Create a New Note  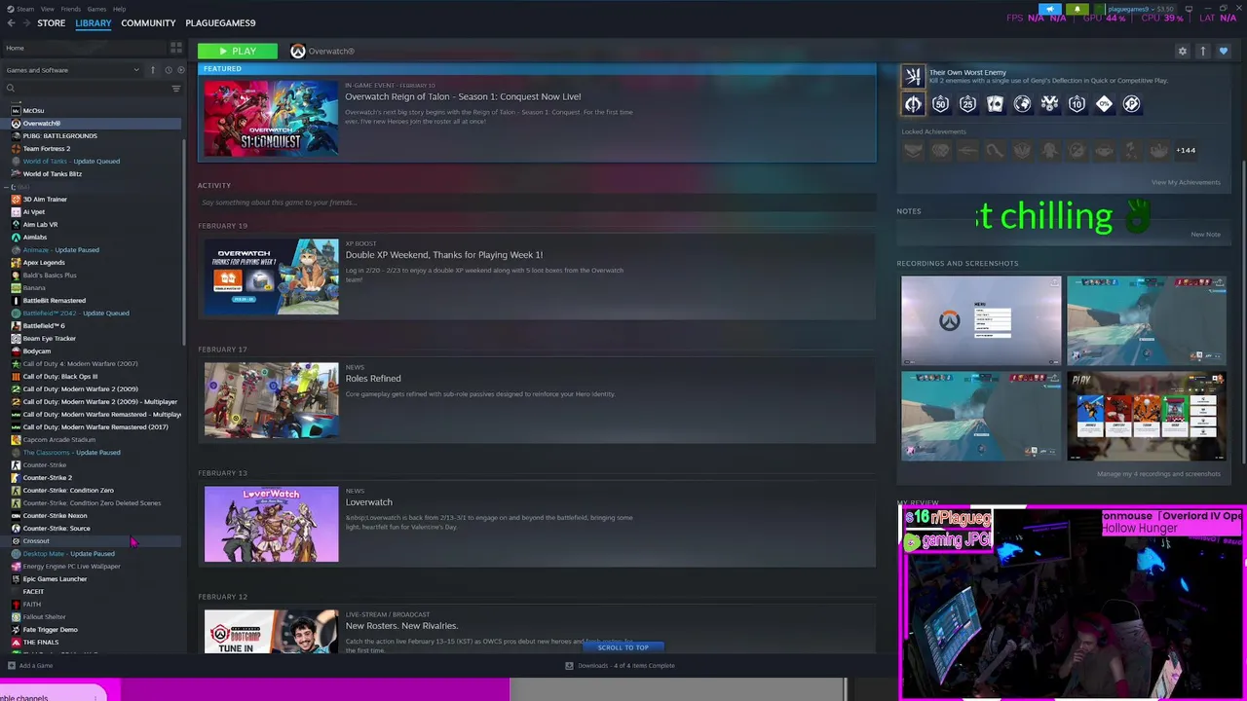click(x=1205, y=234)
